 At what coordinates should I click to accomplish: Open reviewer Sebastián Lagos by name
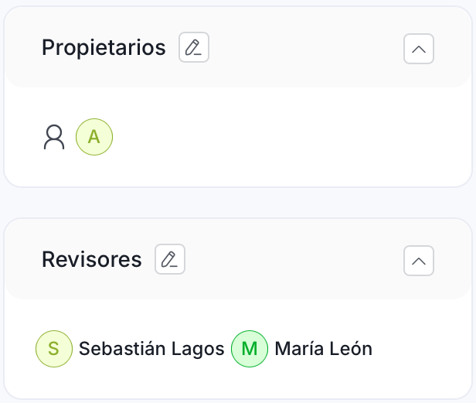pos(151,349)
